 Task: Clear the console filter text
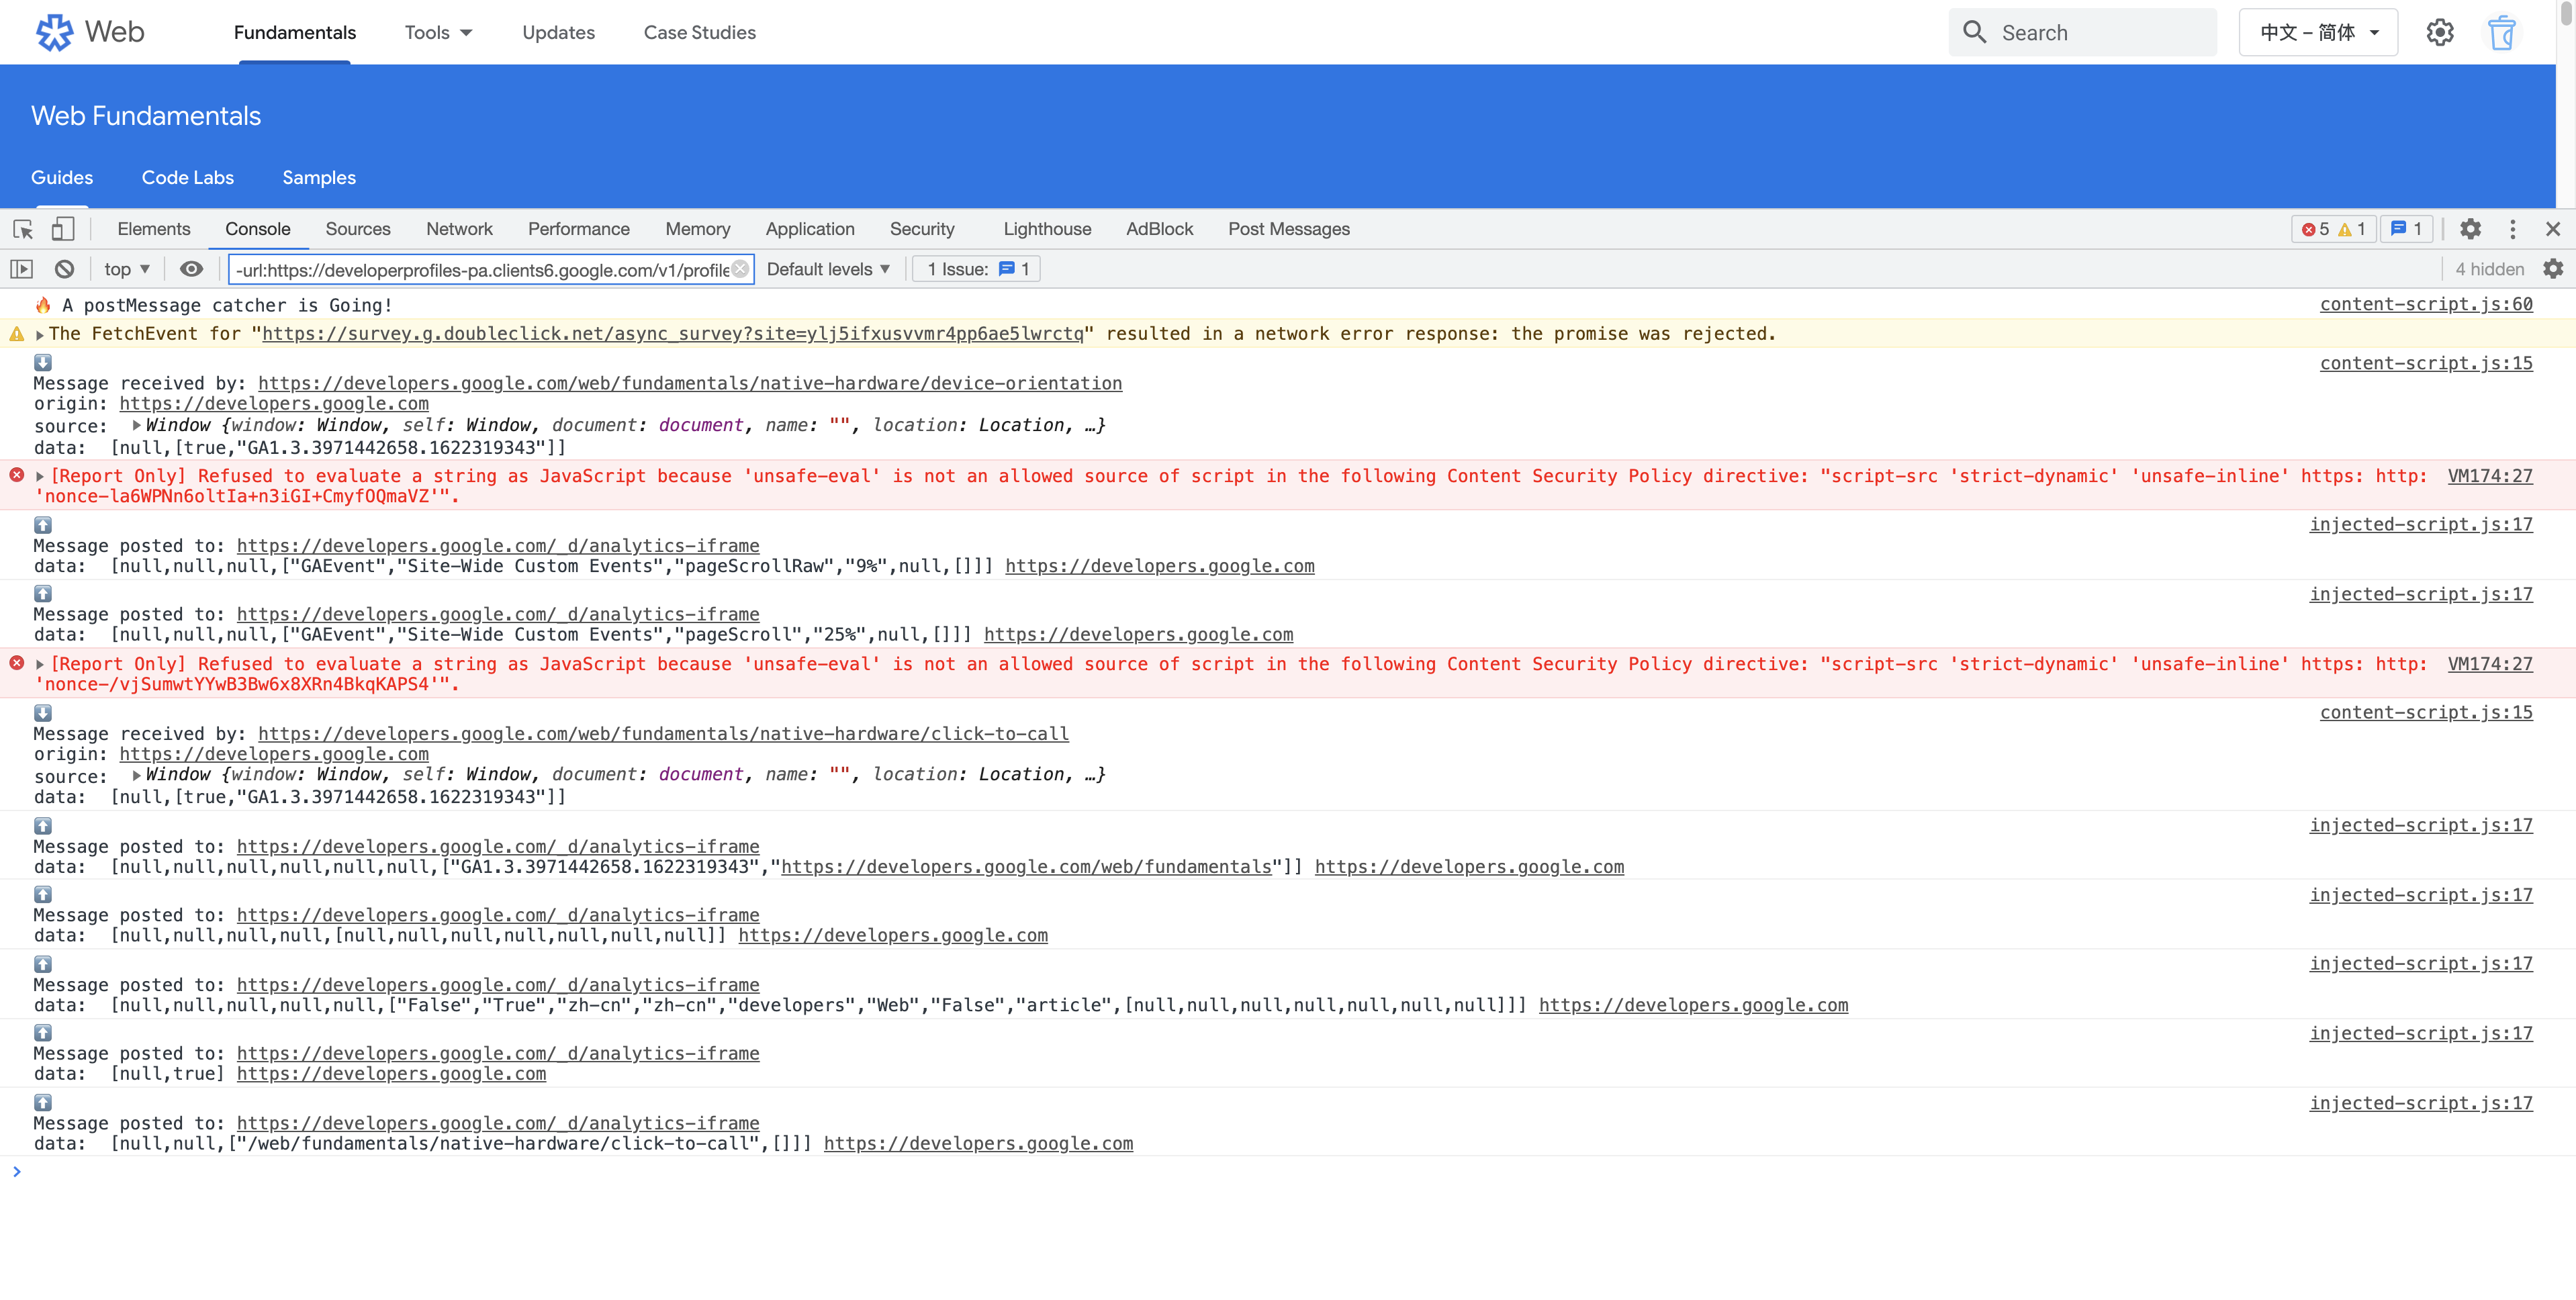[740, 269]
